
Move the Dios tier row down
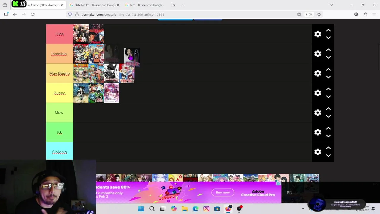(328, 38)
